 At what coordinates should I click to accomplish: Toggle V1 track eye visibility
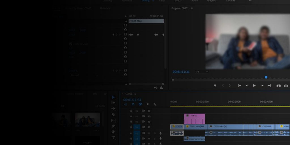click(149, 127)
